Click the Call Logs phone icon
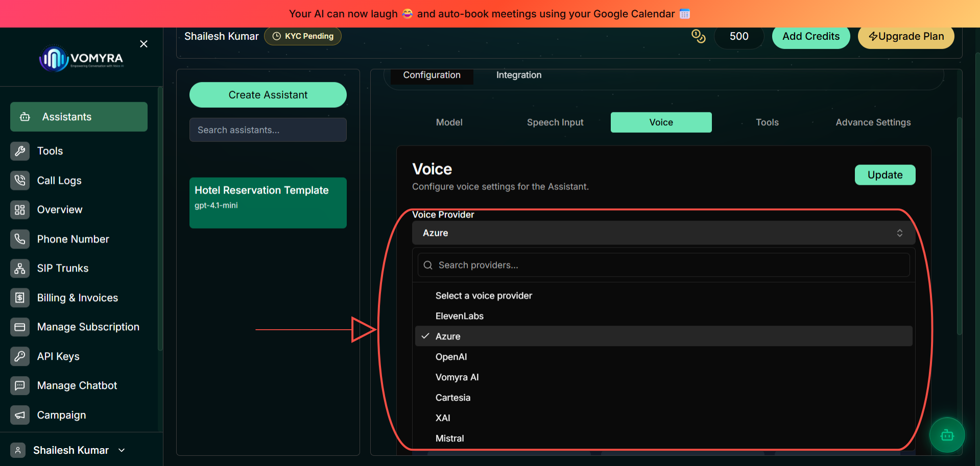Image resolution: width=980 pixels, height=466 pixels. point(20,180)
